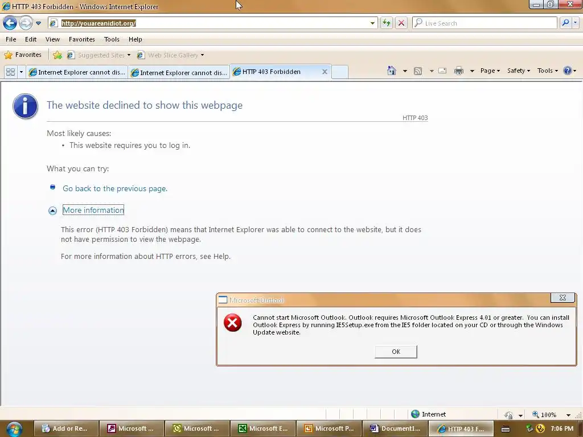Open the Help menu
The width and height of the screenshot is (583, 437).
pyautogui.click(x=136, y=39)
